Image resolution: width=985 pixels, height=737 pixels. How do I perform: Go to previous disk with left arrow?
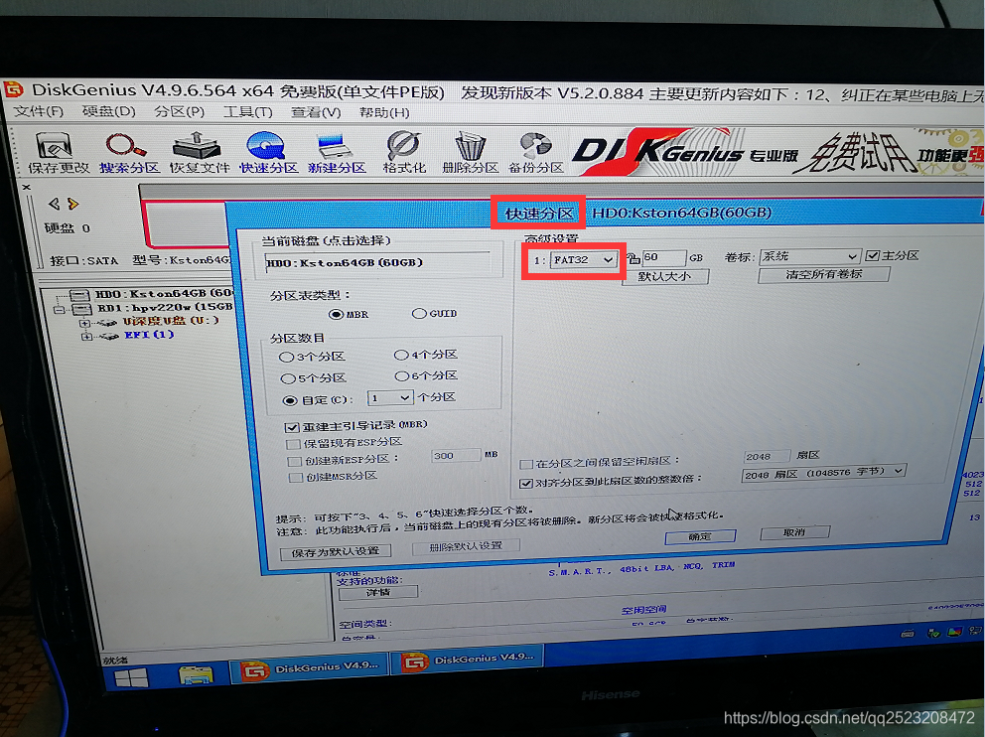(x=54, y=204)
